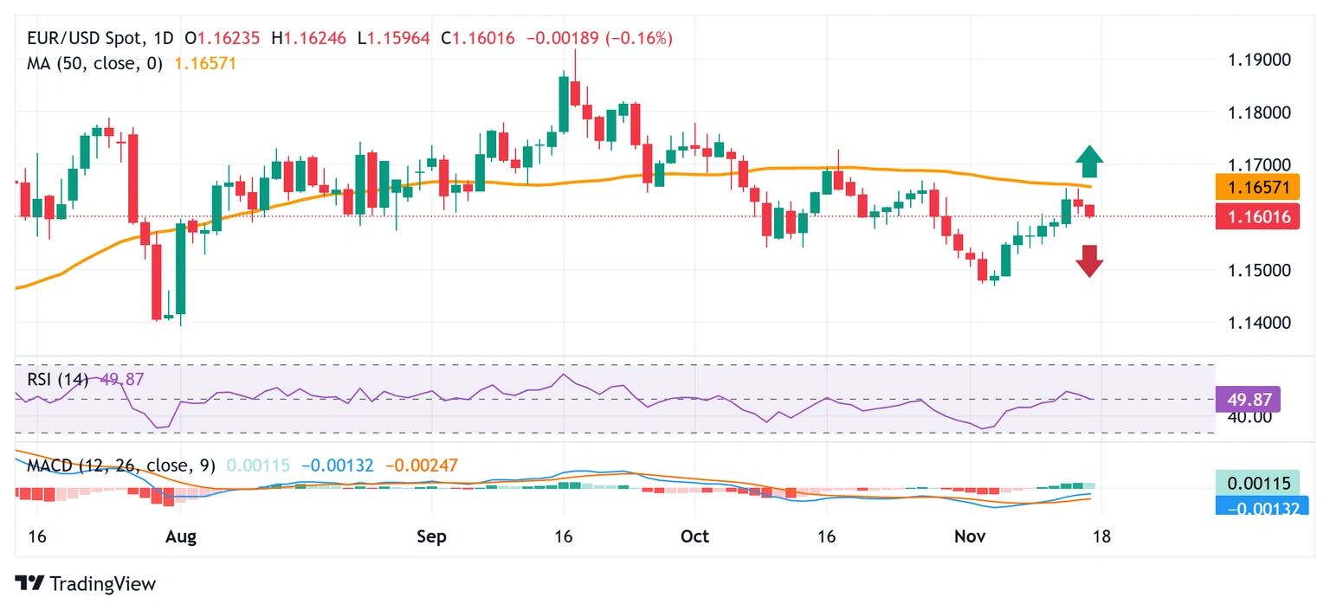Click the TradingView logo icon

click(31, 584)
